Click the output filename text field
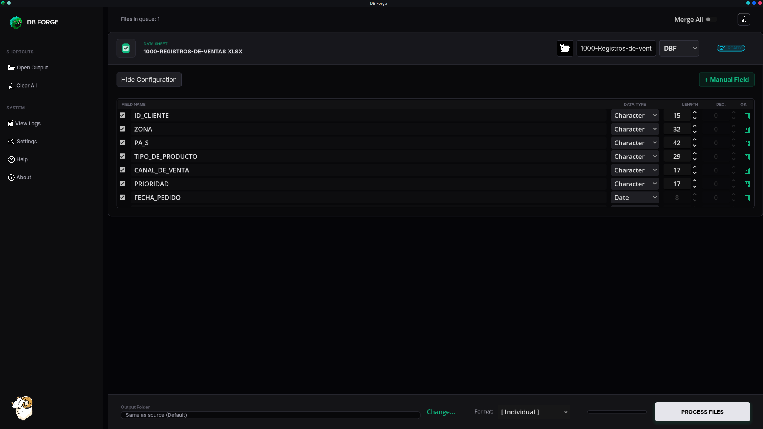763x429 pixels. click(616, 48)
